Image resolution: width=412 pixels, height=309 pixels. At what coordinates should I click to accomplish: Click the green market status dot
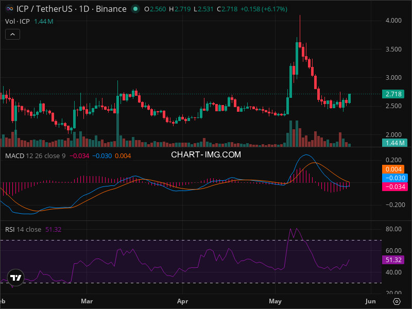coord(135,9)
